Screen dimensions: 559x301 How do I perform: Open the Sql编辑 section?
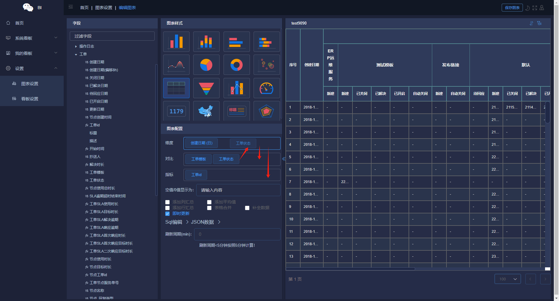[x=174, y=222]
